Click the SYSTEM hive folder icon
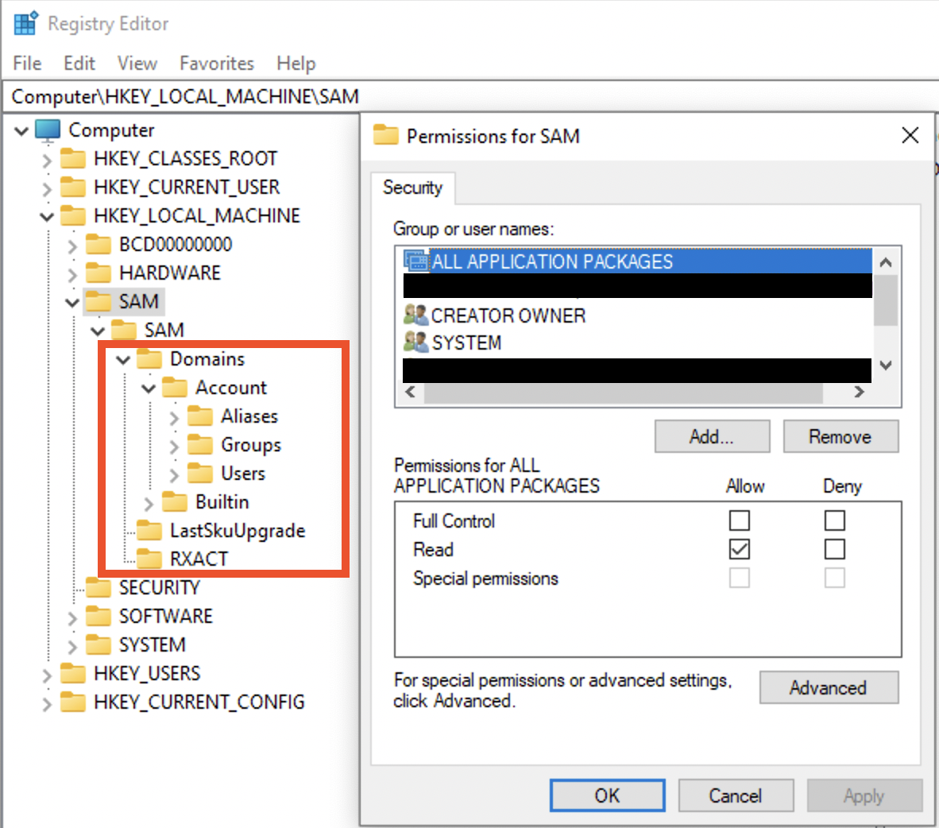939x828 pixels. coord(99,644)
